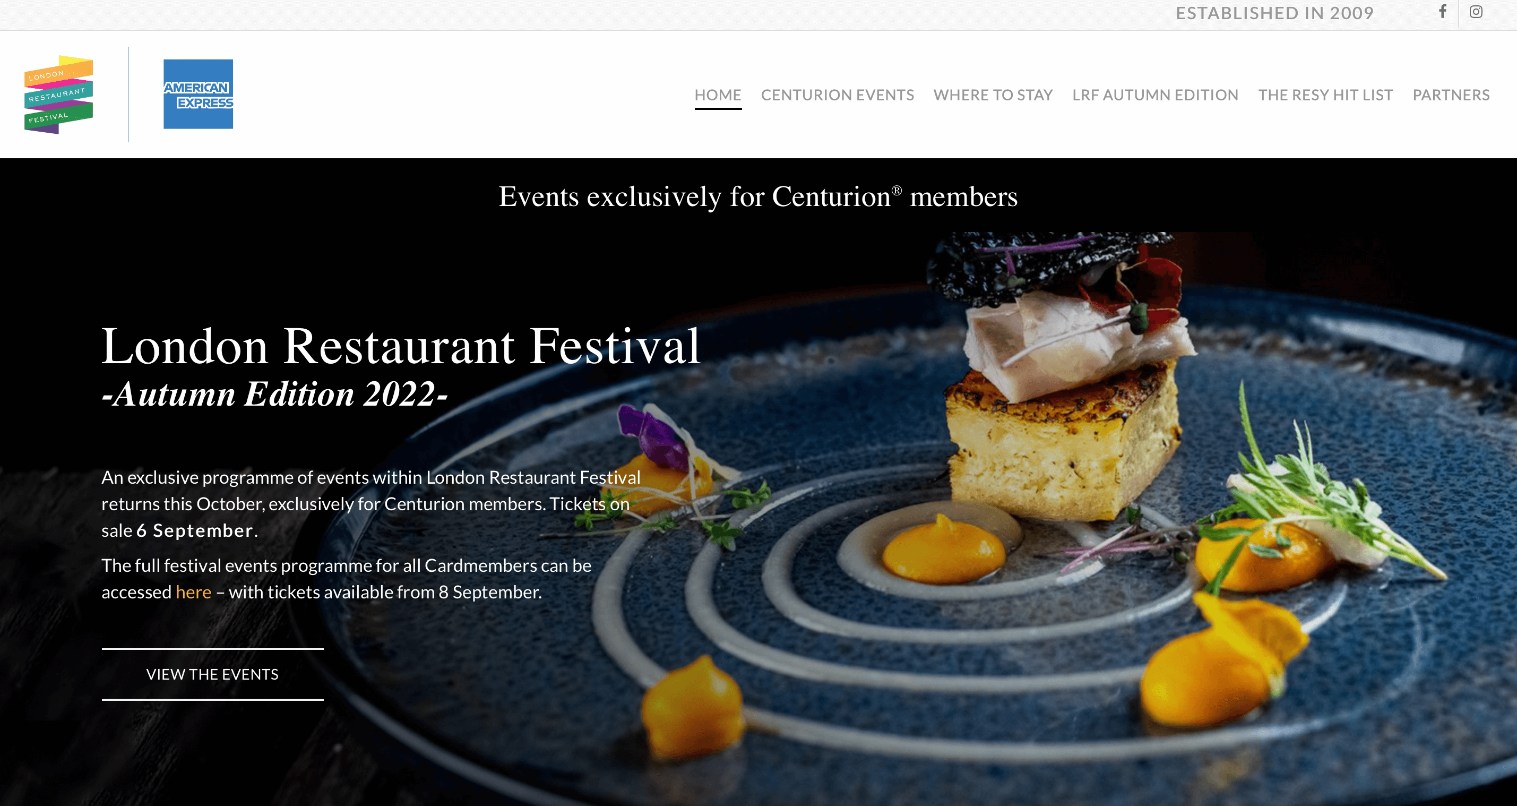The width and height of the screenshot is (1517, 806).
Task: Click the Established in 2009 text
Action: [1274, 13]
